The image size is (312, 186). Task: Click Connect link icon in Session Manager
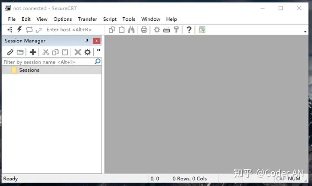pos(10,52)
